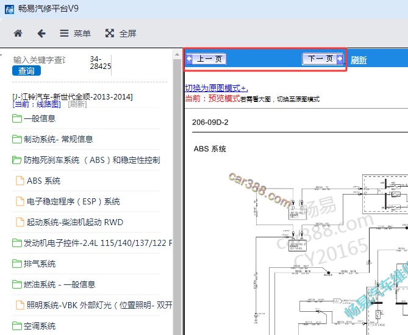
Task: Click the [当前：线路图] link
Action: point(37,104)
